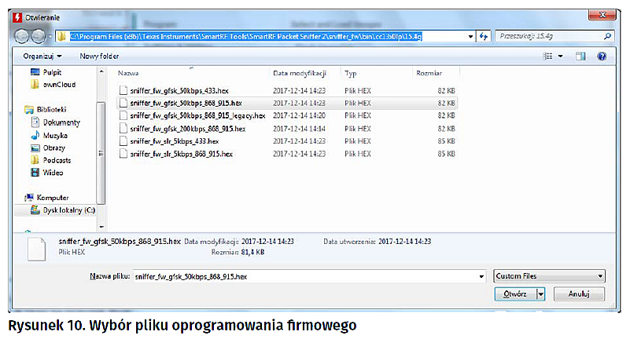
Task: Click the Nazwa pliku input field
Action: click(307, 276)
